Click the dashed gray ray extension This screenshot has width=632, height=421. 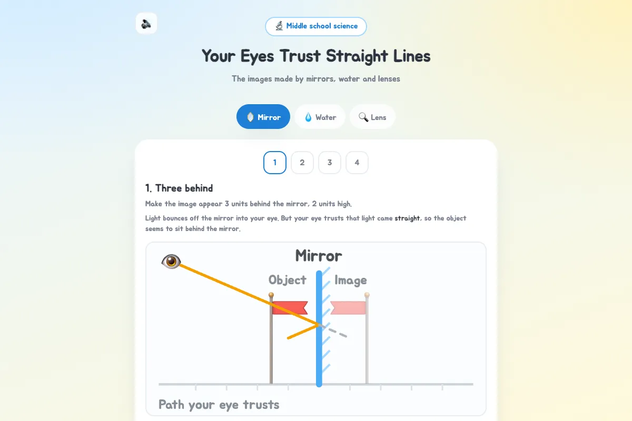pyautogui.click(x=333, y=330)
